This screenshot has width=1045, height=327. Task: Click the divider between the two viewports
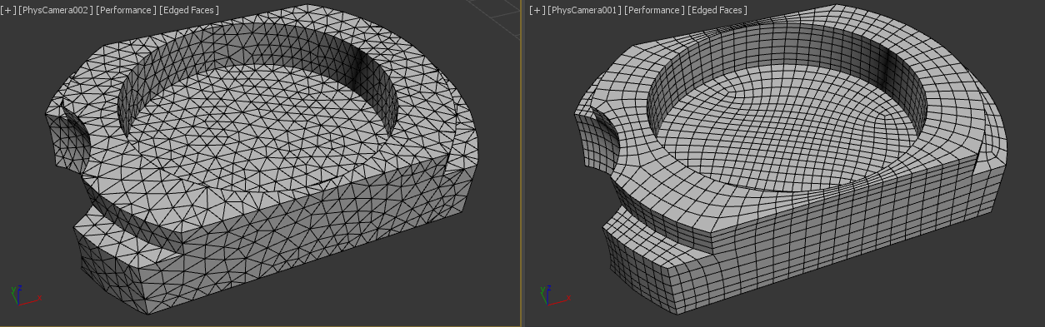tap(522, 163)
